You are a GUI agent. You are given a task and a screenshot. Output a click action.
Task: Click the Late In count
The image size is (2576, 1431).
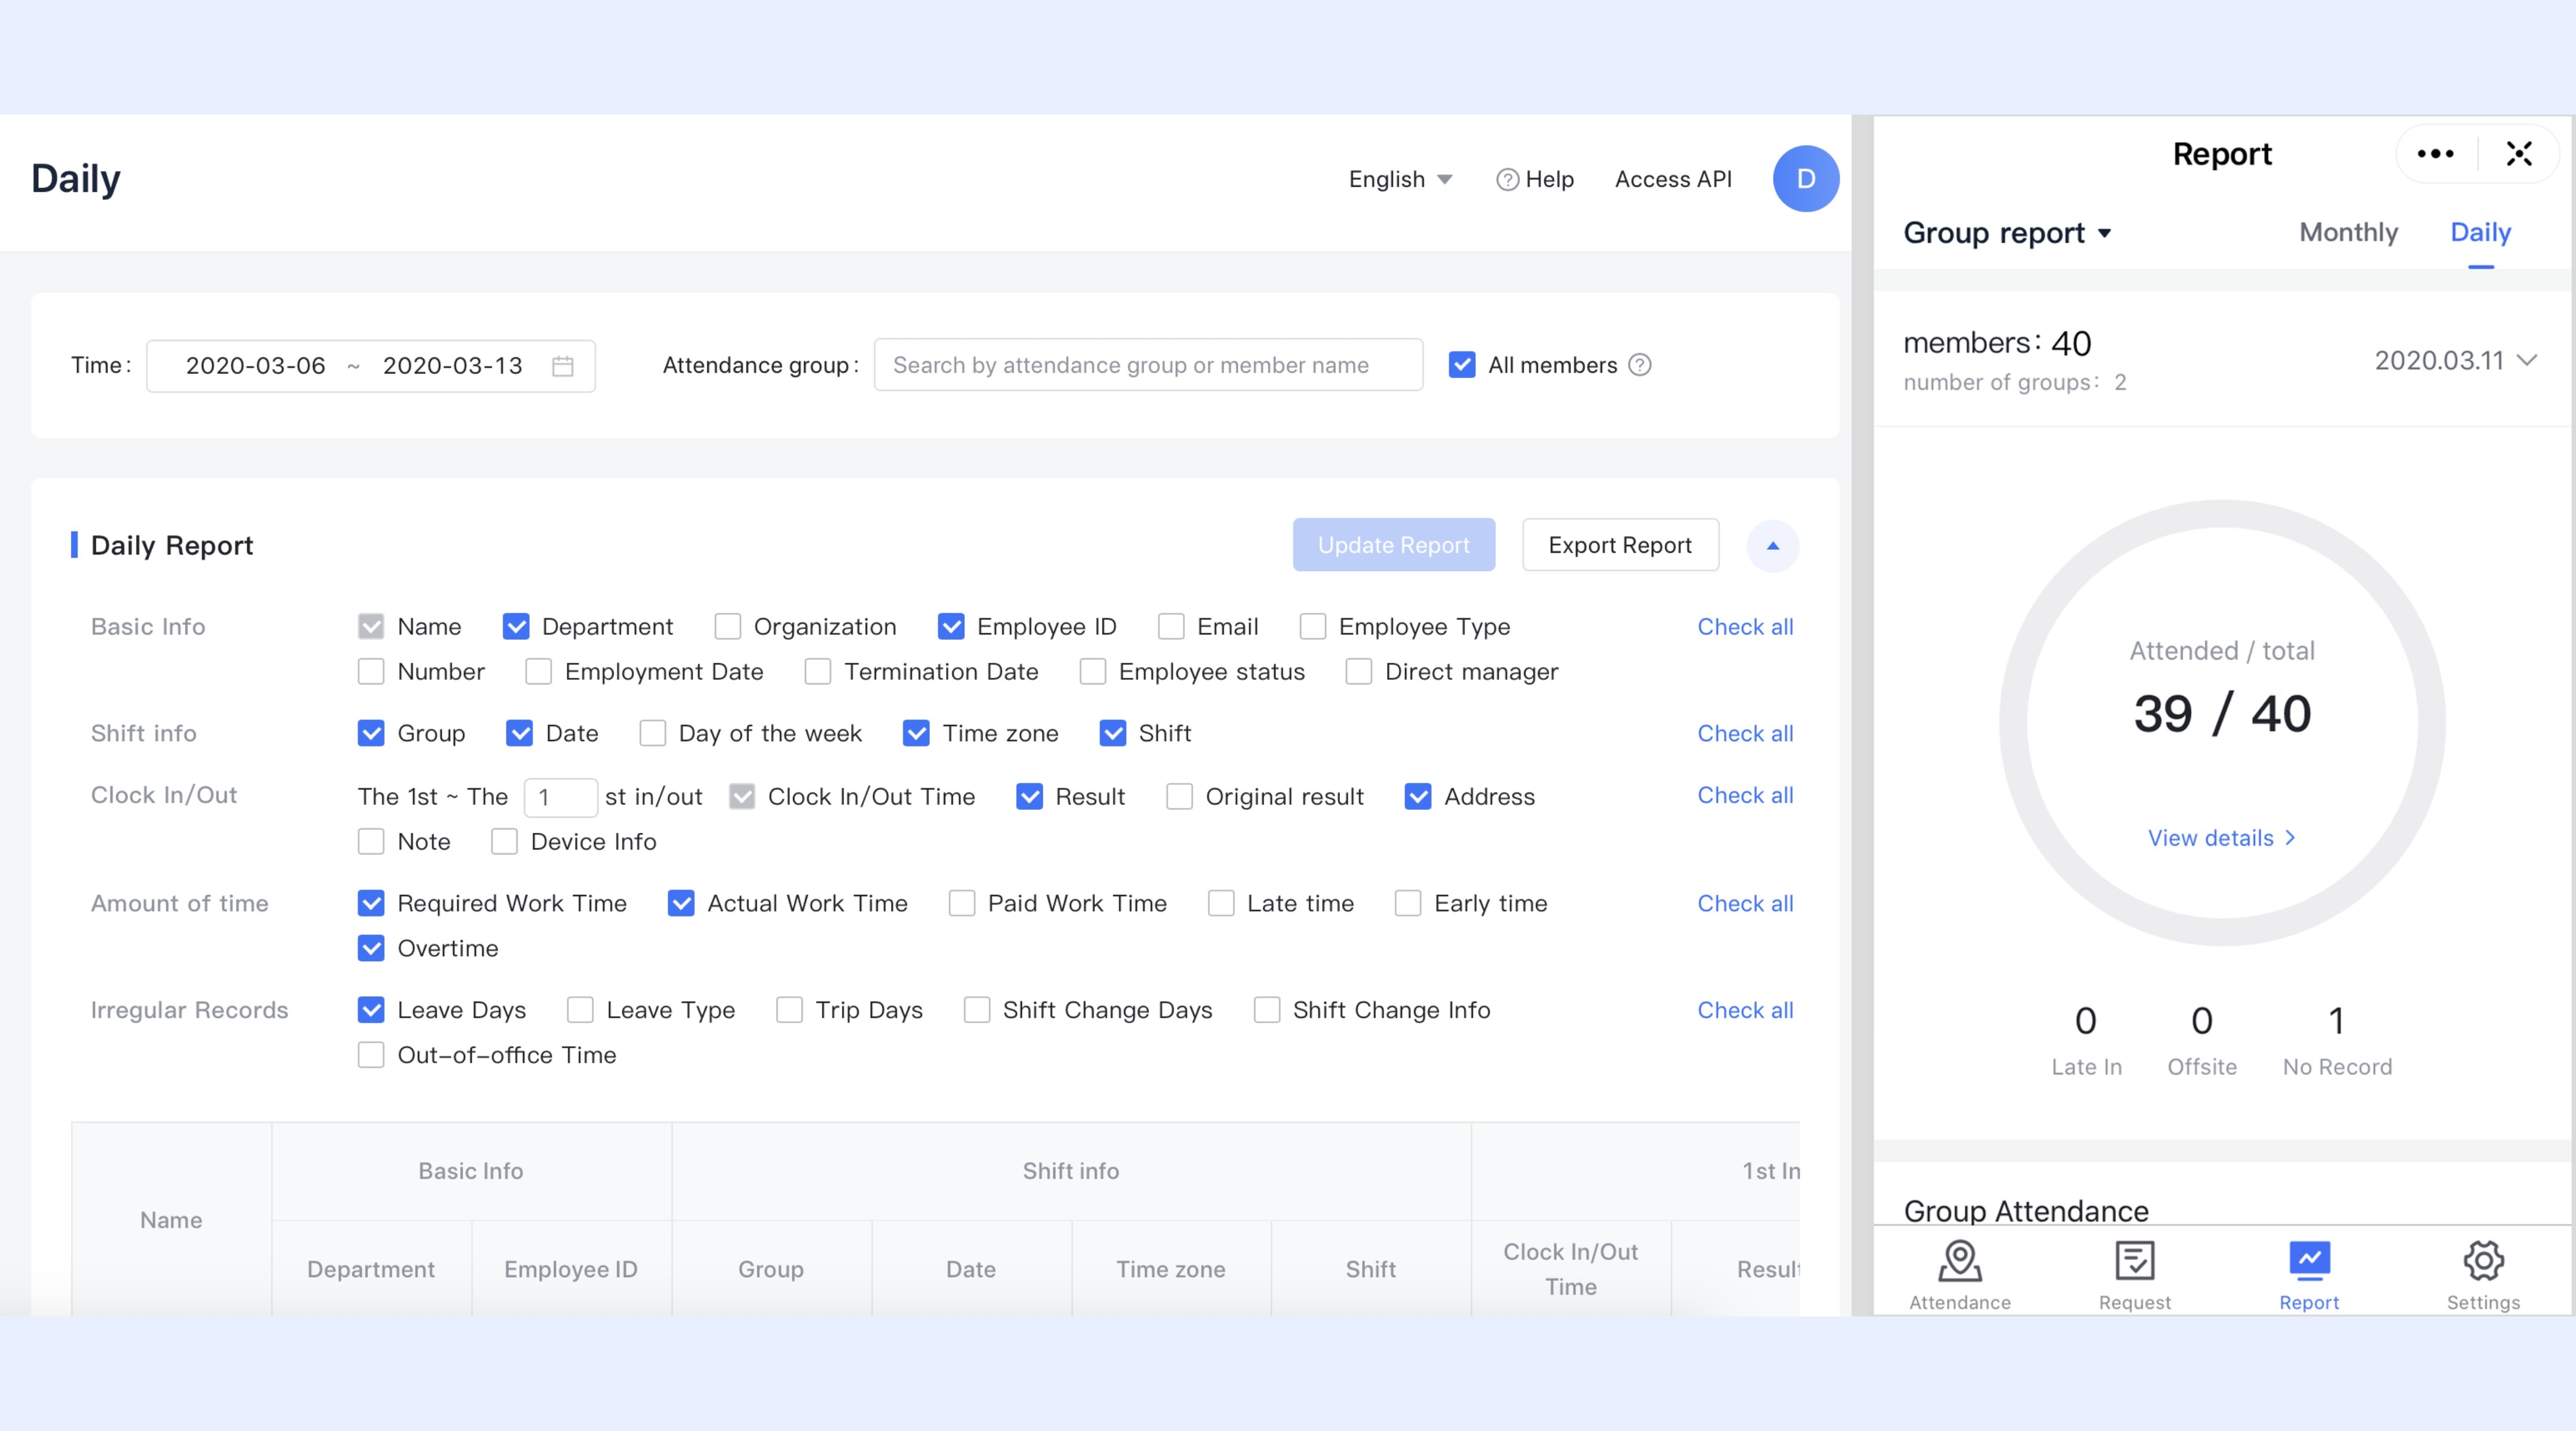click(x=2086, y=1042)
